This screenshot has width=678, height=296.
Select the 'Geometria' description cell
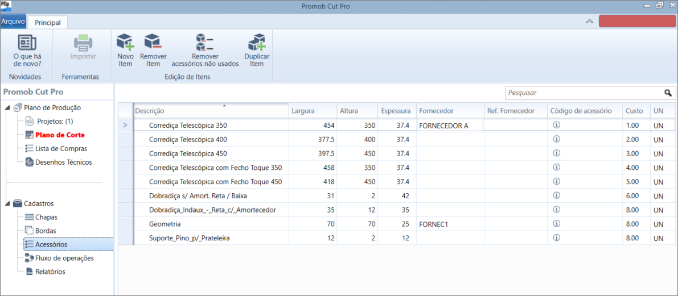coord(211,224)
